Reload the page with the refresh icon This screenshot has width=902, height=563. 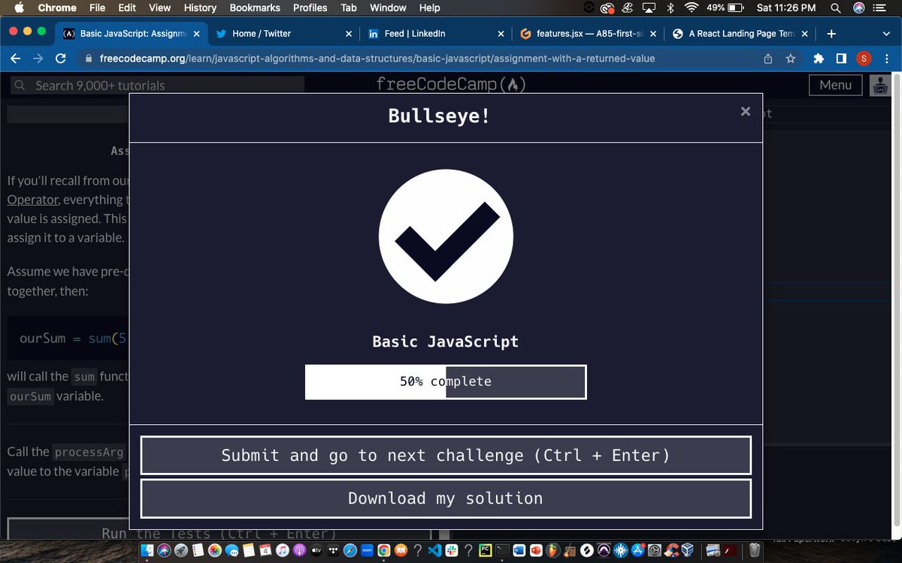[59, 59]
